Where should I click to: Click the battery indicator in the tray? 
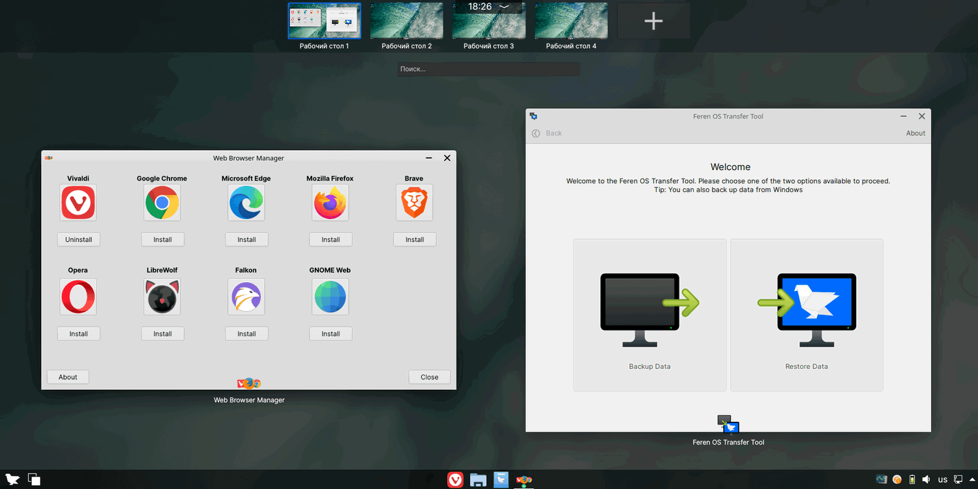coord(912,480)
